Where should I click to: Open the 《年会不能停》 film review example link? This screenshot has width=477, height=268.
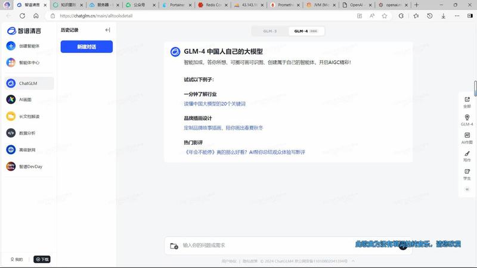click(x=245, y=152)
